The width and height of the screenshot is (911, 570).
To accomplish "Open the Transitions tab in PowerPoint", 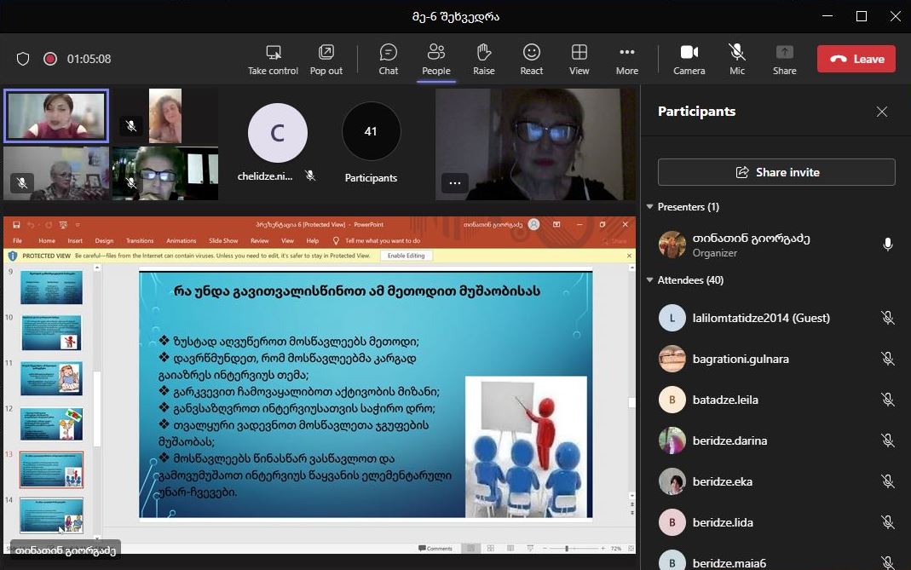I will (x=140, y=240).
